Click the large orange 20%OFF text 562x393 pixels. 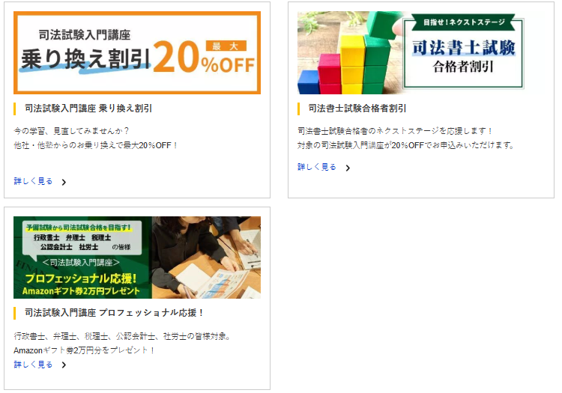click(203, 57)
